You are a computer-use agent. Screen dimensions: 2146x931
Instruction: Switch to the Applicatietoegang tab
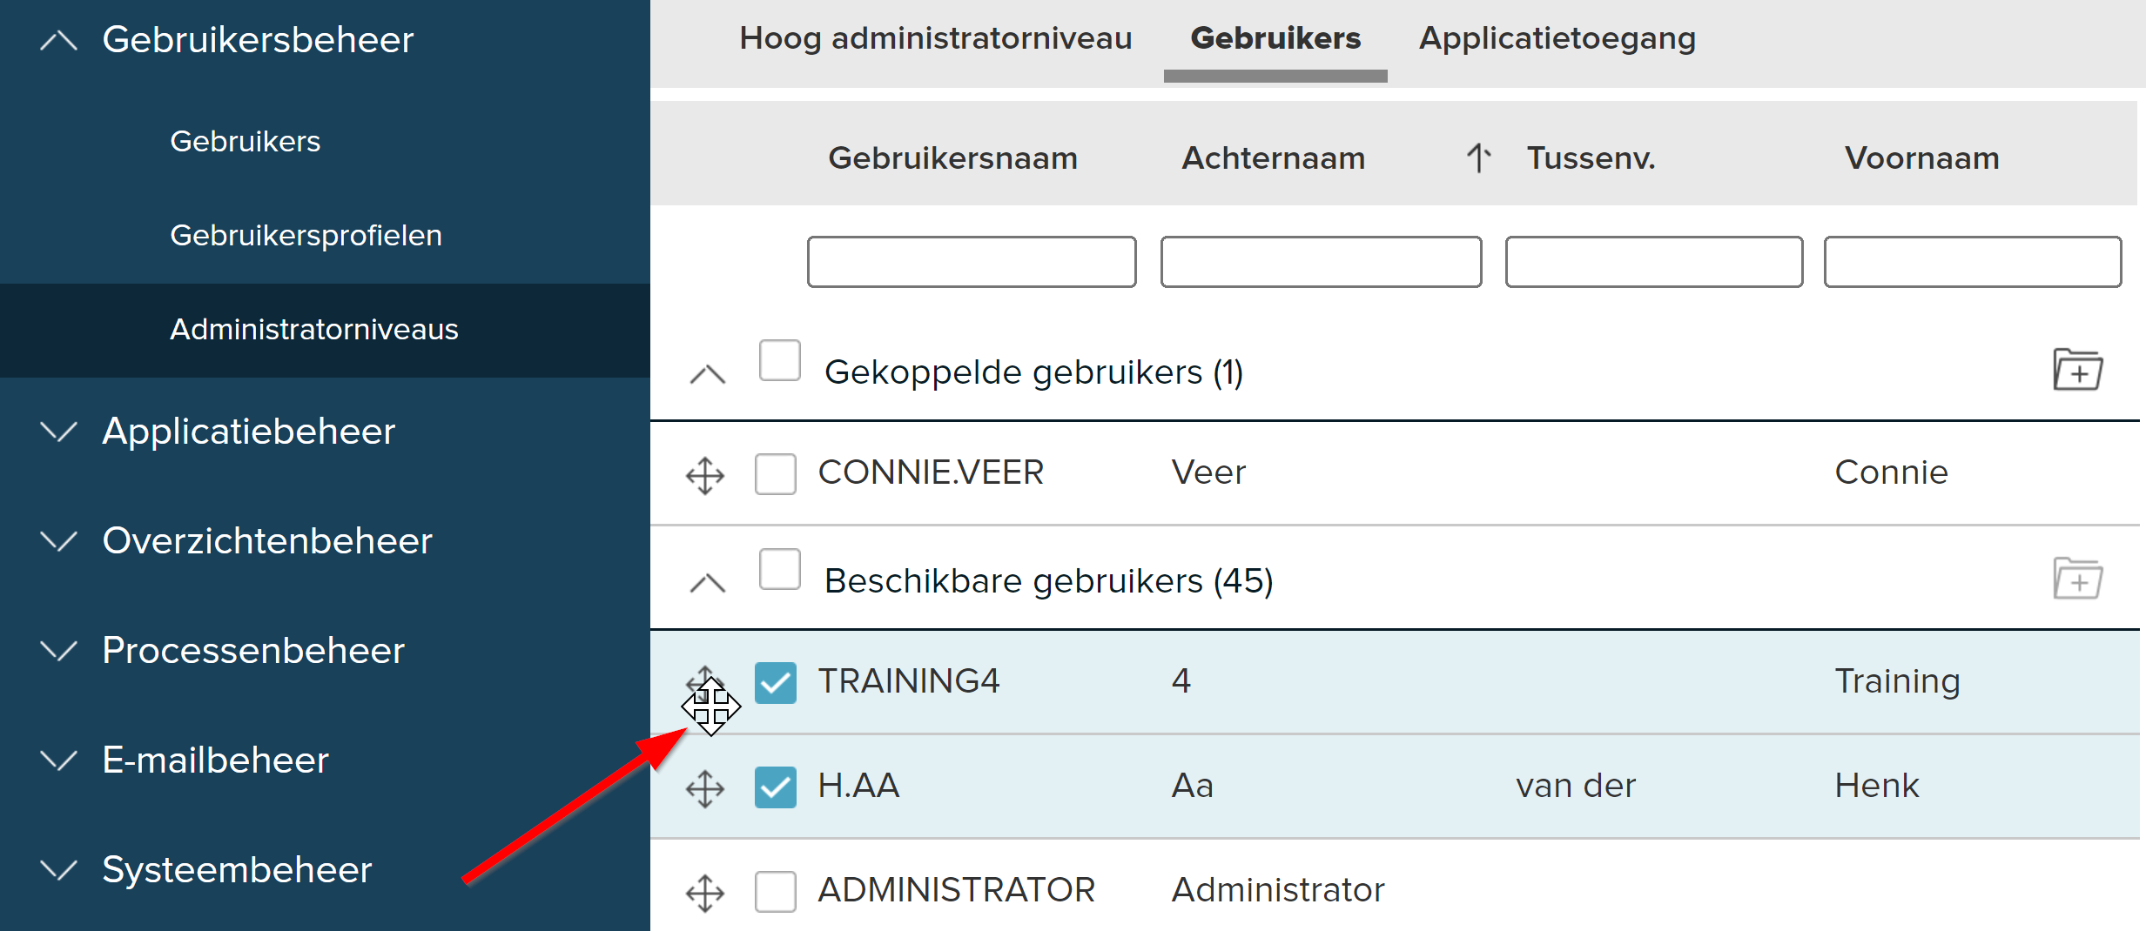coord(1557,38)
